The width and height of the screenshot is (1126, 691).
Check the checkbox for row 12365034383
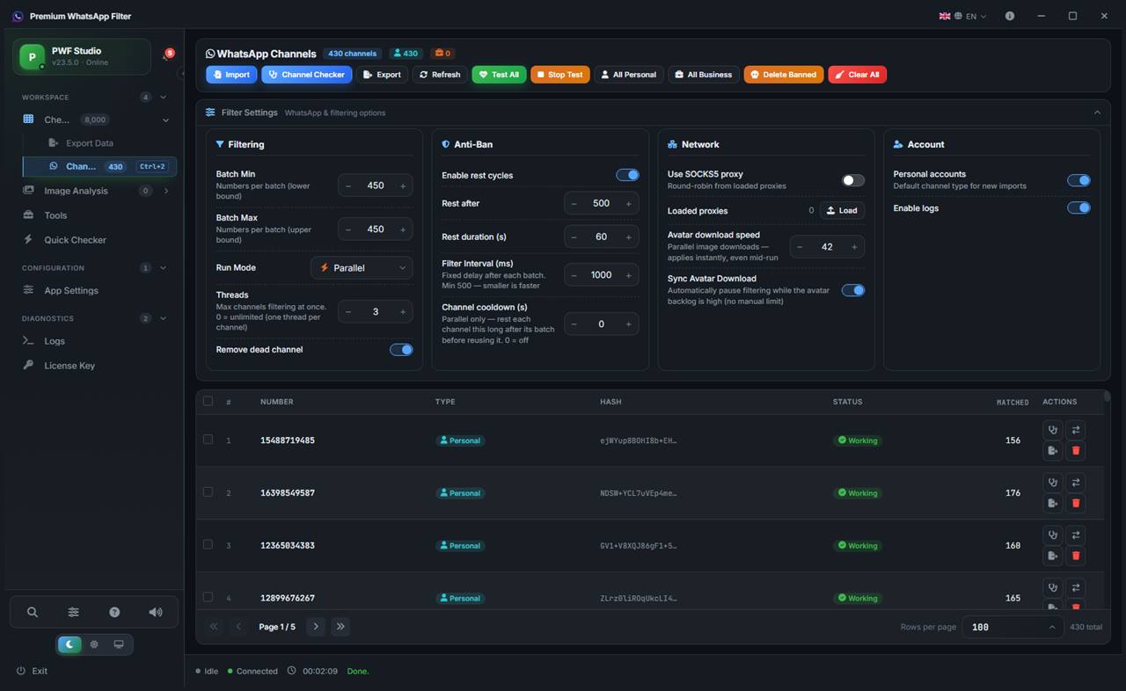(208, 545)
